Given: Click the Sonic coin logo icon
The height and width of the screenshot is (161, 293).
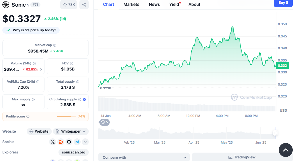Looking at the screenshot, I should pos(6,5).
